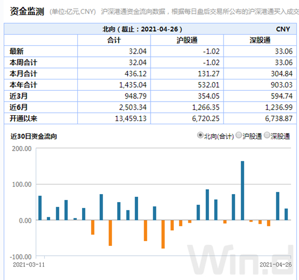
Task: Click the 近6月 row label
Action: [18, 108]
